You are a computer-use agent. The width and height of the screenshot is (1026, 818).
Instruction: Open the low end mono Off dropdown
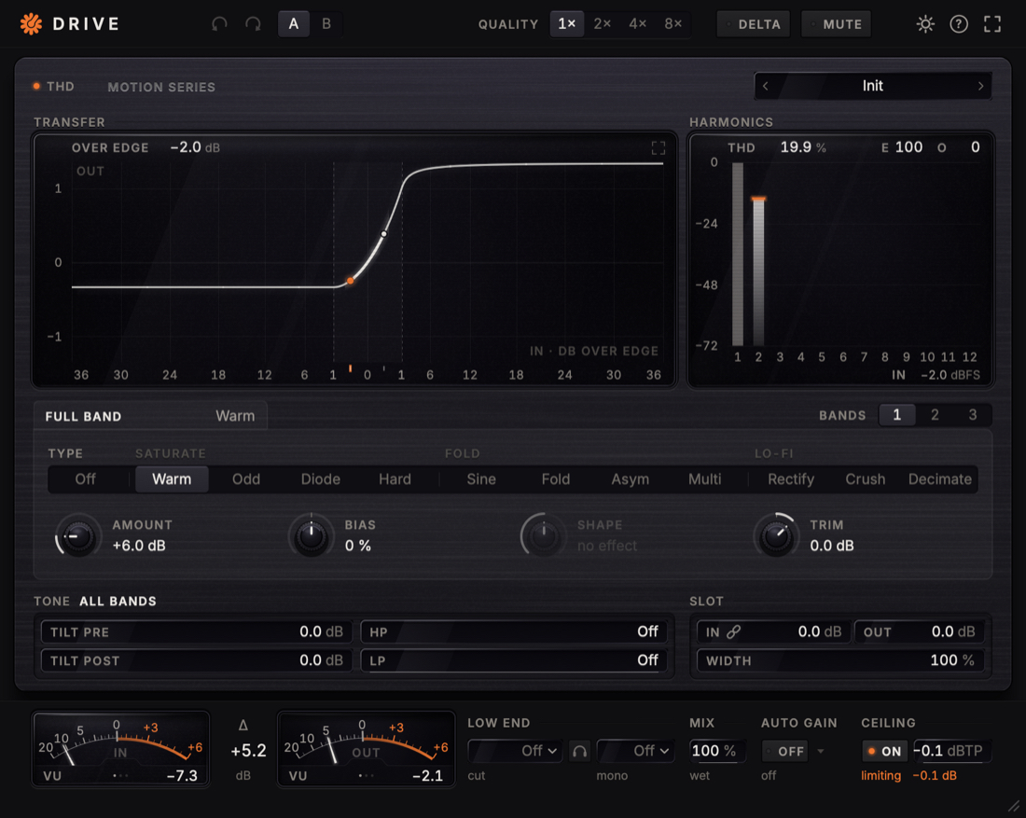point(637,751)
